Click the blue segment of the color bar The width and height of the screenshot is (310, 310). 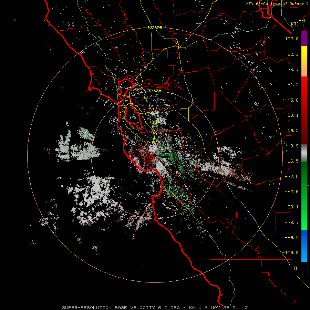(304, 246)
